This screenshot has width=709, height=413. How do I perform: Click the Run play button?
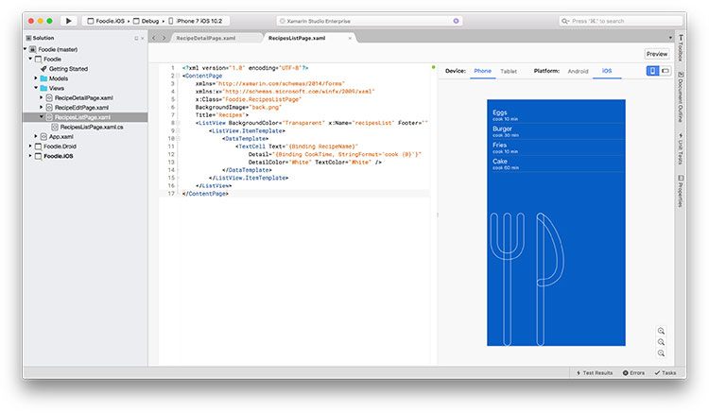pos(68,21)
